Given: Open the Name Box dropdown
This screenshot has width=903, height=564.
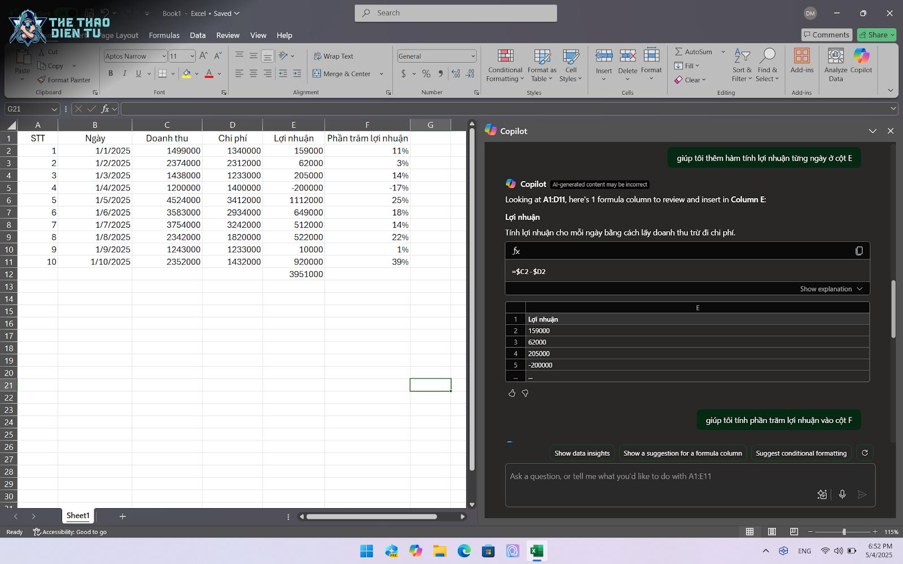Looking at the screenshot, I should (54, 109).
